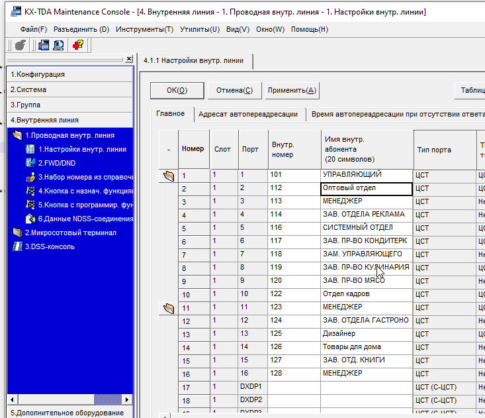Image resolution: width=485 pixels, height=418 pixels.
Task: Click the icon next to Настройки внутр. линии
Action: [x=30, y=149]
